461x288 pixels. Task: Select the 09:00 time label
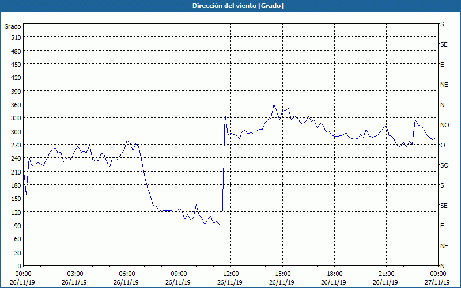point(179,274)
